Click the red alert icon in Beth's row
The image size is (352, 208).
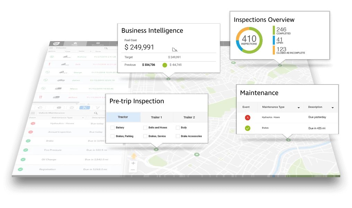pos(49,64)
